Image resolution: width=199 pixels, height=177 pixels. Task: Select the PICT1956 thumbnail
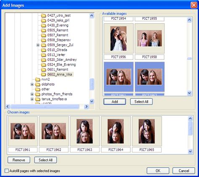(x=118, y=38)
